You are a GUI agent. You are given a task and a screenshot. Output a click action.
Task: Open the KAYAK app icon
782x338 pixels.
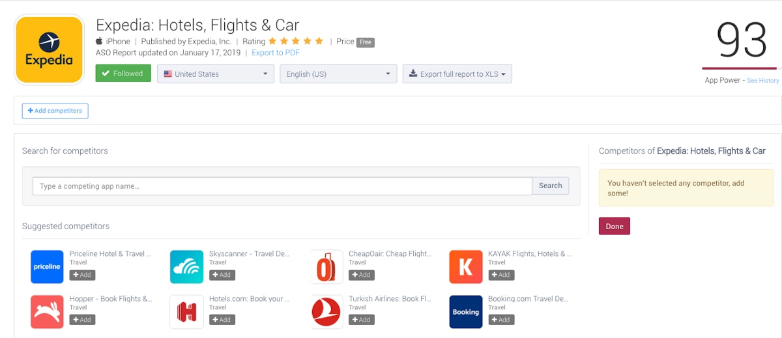tap(466, 267)
